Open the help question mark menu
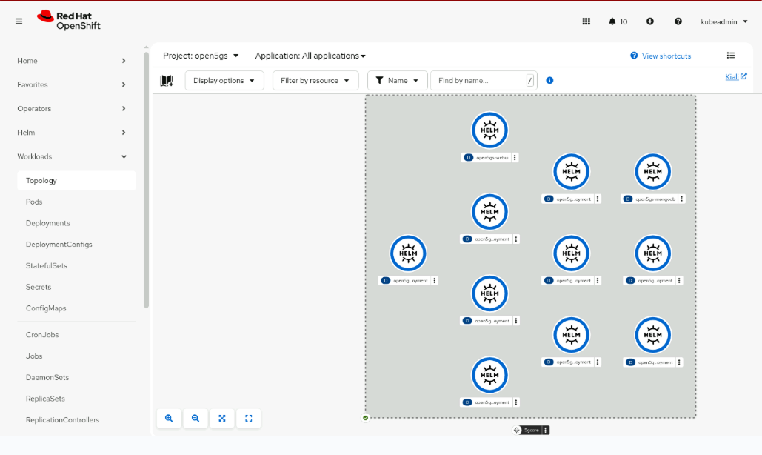The image size is (762, 455). pyautogui.click(x=678, y=21)
